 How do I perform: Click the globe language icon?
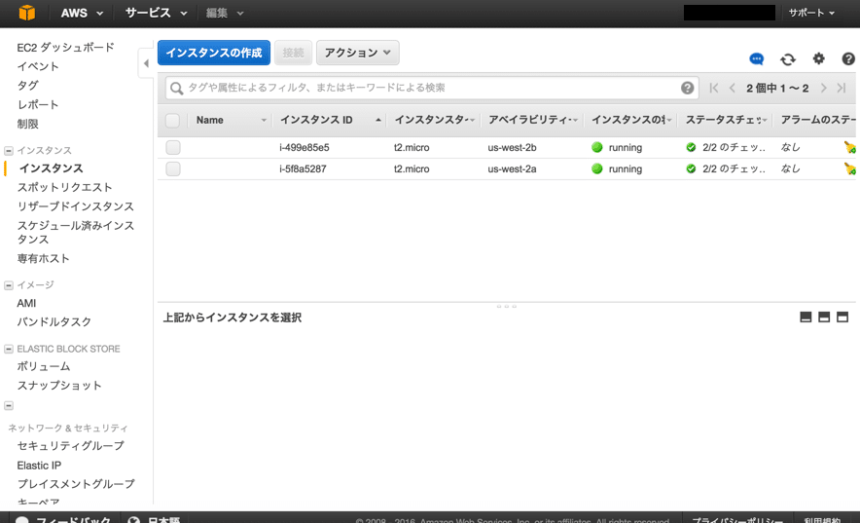click(x=134, y=519)
